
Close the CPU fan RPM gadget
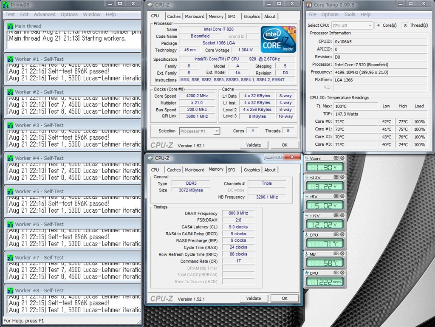(x=342, y=273)
